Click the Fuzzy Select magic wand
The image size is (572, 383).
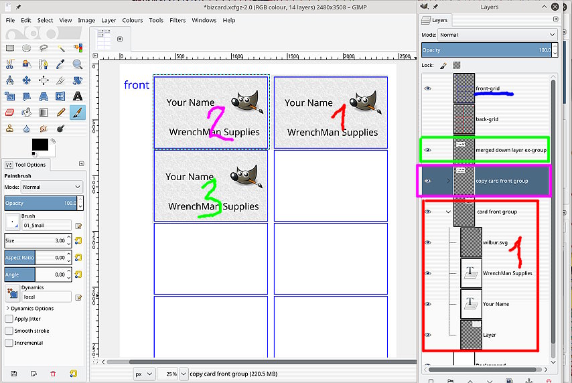(61, 48)
